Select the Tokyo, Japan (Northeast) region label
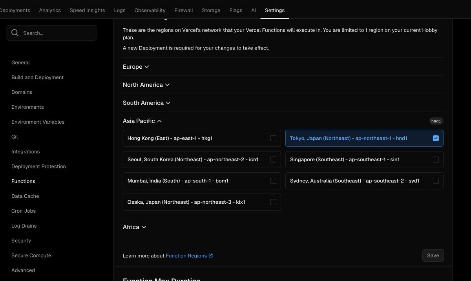Screen dimensions: 471x281 click(x=349, y=138)
